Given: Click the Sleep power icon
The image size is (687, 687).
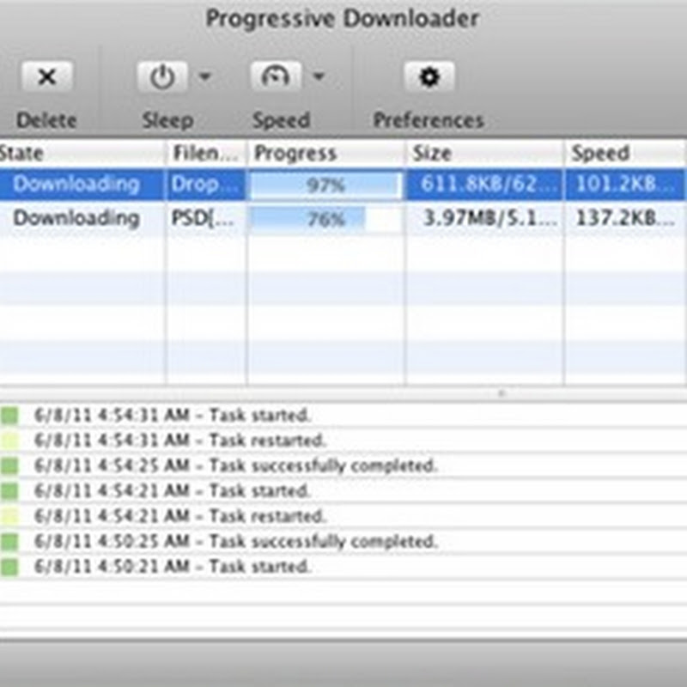Looking at the screenshot, I should tap(162, 77).
